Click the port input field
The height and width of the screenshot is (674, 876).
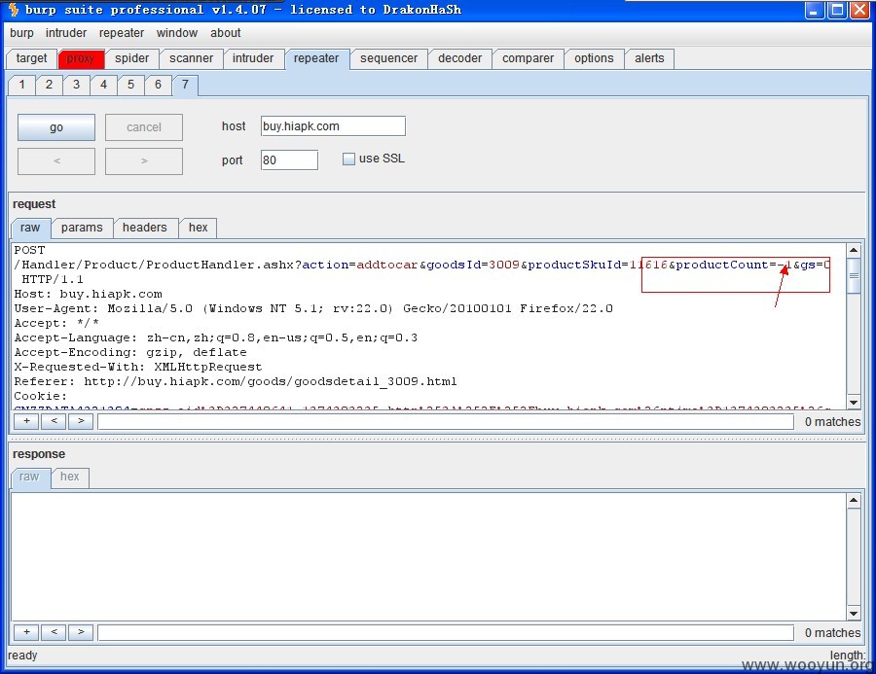[x=289, y=160]
